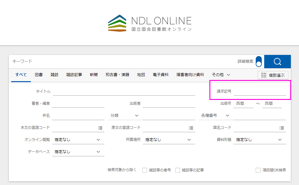The width and height of the screenshot is (299, 185).
Task: Enable the 項目間OR検索 checkbox
Action: point(258,170)
